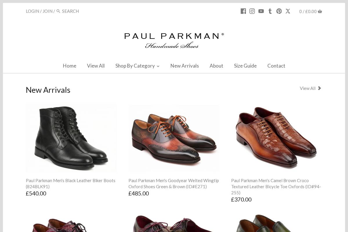348x232 pixels.
Task: Open the Facebook page icon
Action: [x=243, y=11]
